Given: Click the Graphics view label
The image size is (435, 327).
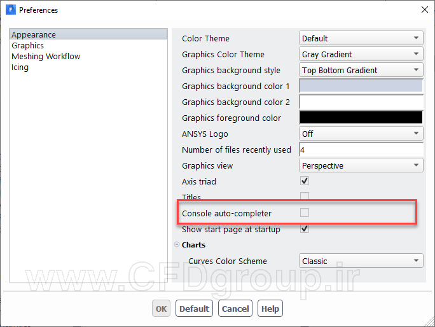Looking at the screenshot, I should [x=207, y=165].
